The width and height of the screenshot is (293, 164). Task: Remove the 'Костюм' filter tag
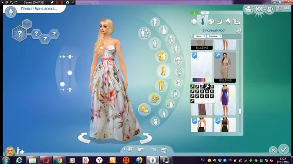click(x=221, y=36)
